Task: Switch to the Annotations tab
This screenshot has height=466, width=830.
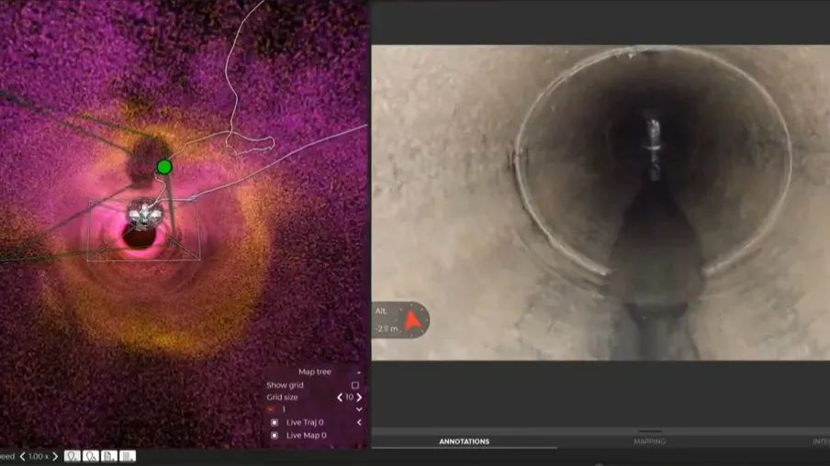Action: coord(464,441)
